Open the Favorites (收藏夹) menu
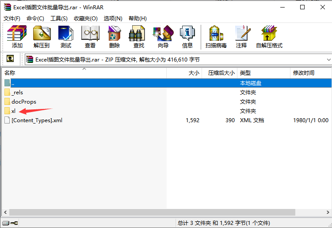332x228 pixels. [x=85, y=19]
